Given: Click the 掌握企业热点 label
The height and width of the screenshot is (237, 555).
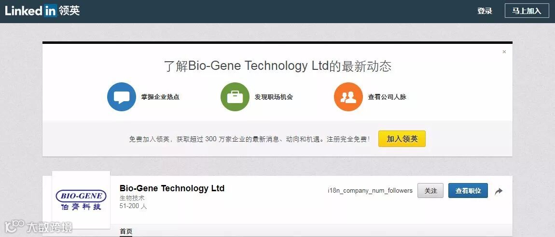Looking at the screenshot, I should [x=160, y=97].
